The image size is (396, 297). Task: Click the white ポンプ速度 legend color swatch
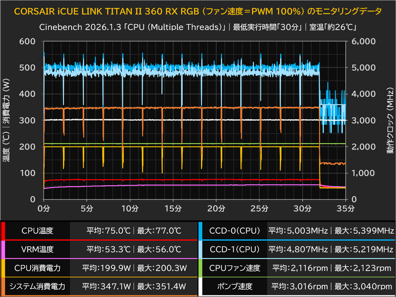pos(200,287)
